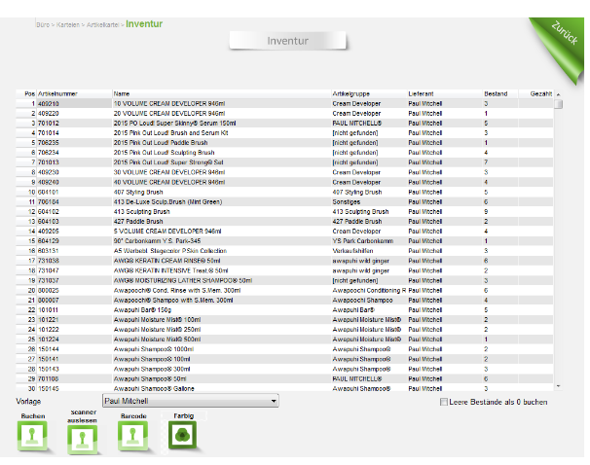Click the Inventur title button

click(287, 41)
